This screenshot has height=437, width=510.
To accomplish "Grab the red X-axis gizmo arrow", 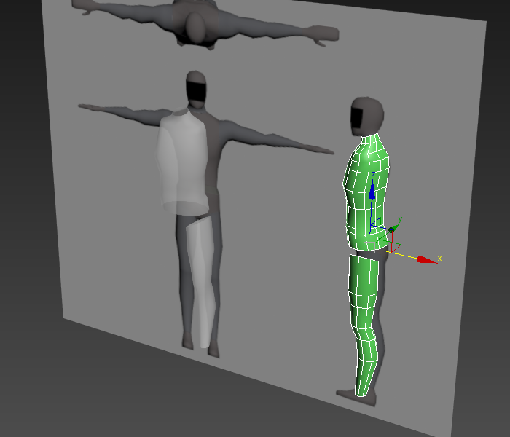I will (x=427, y=259).
